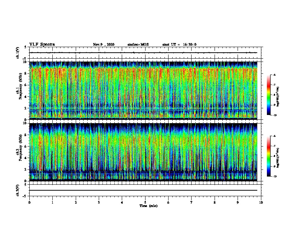Select the "start UT = 16:30:0" text
The width and height of the screenshot is (294, 227).
coord(179,45)
